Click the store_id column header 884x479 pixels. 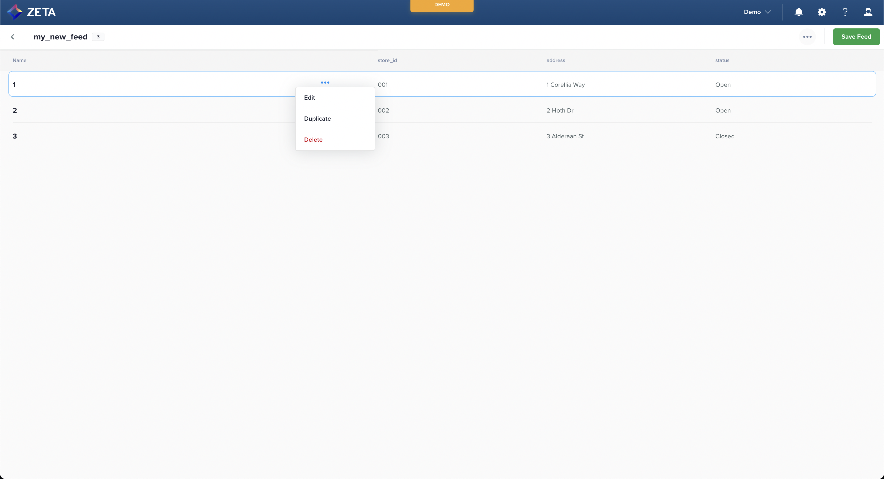click(387, 60)
